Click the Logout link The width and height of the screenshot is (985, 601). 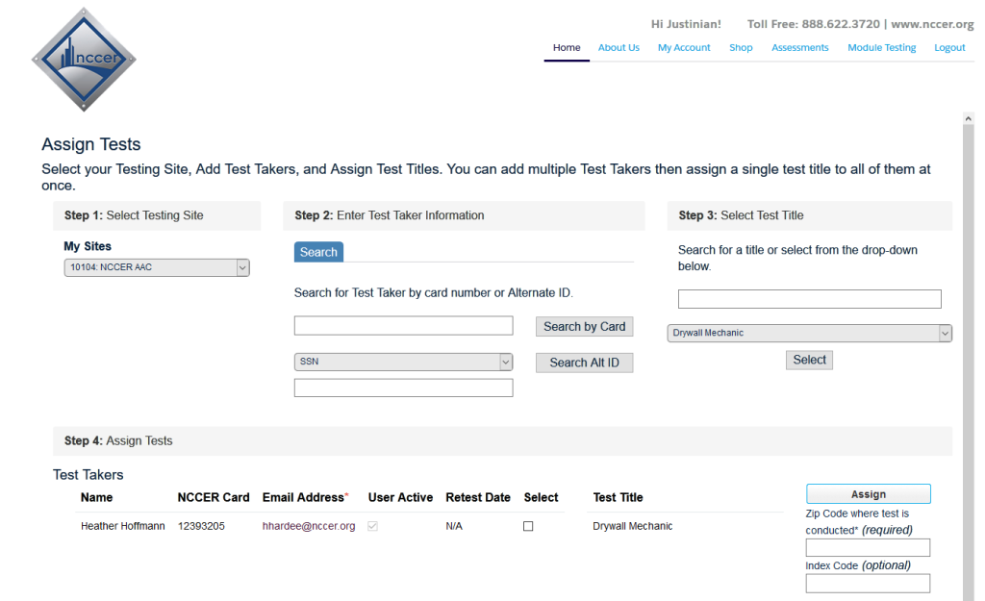point(949,48)
